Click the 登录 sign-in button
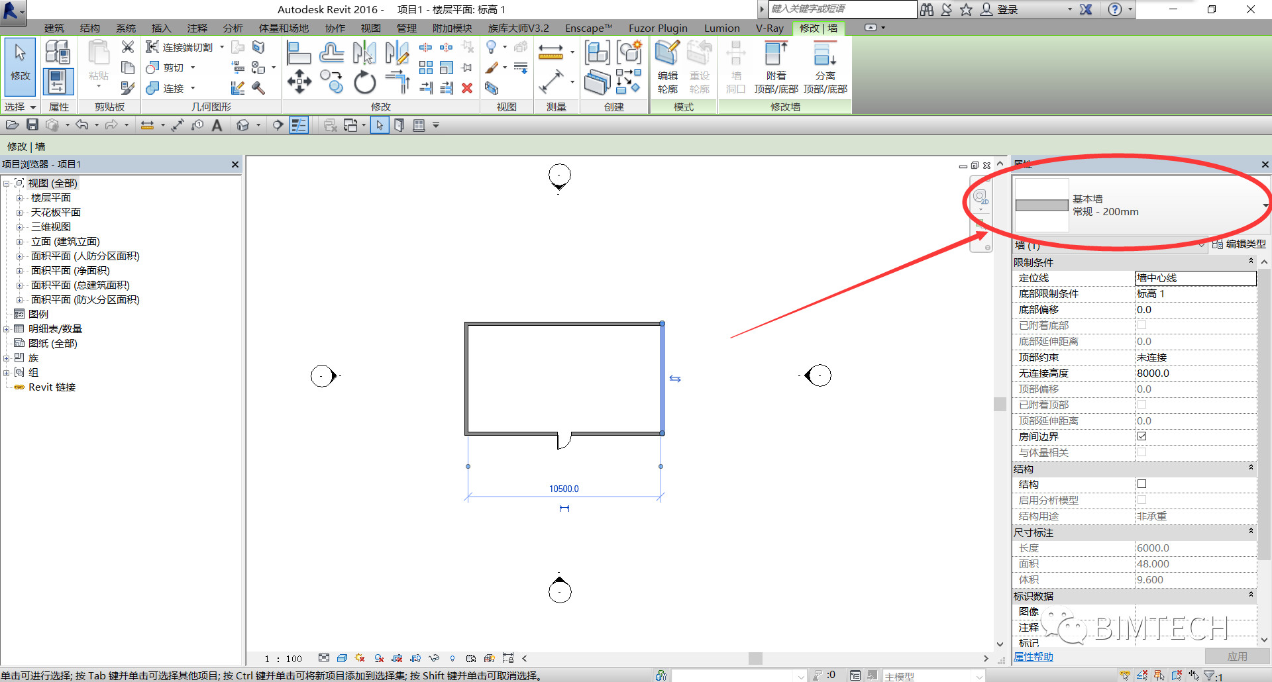This screenshot has width=1272, height=682. [999, 9]
